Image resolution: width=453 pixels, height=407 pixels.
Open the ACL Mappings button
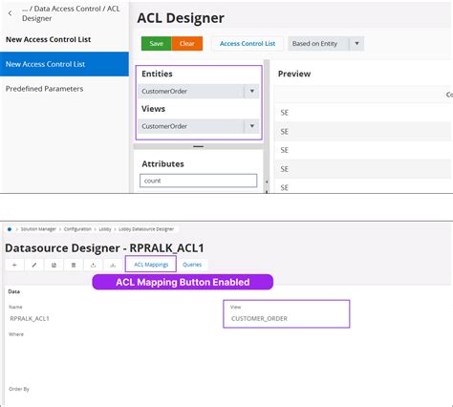coord(151,265)
